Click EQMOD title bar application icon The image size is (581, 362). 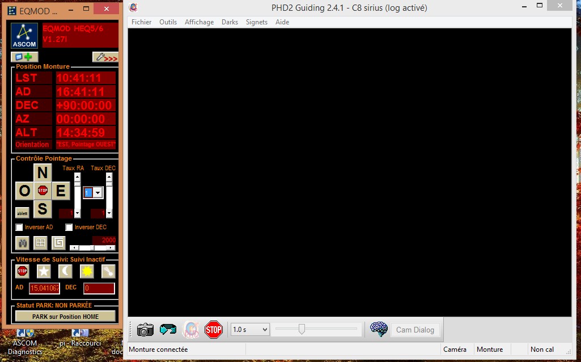pyautogui.click(x=12, y=11)
